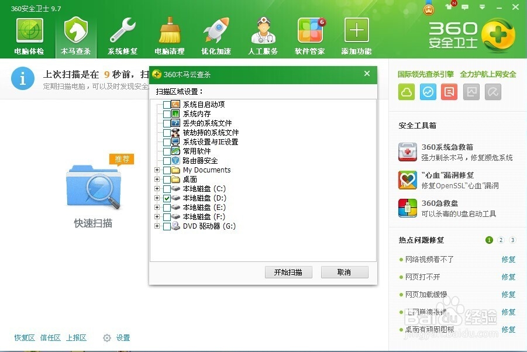Check 路由器安全 checkbox
The height and width of the screenshot is (352, 527).
167,161
